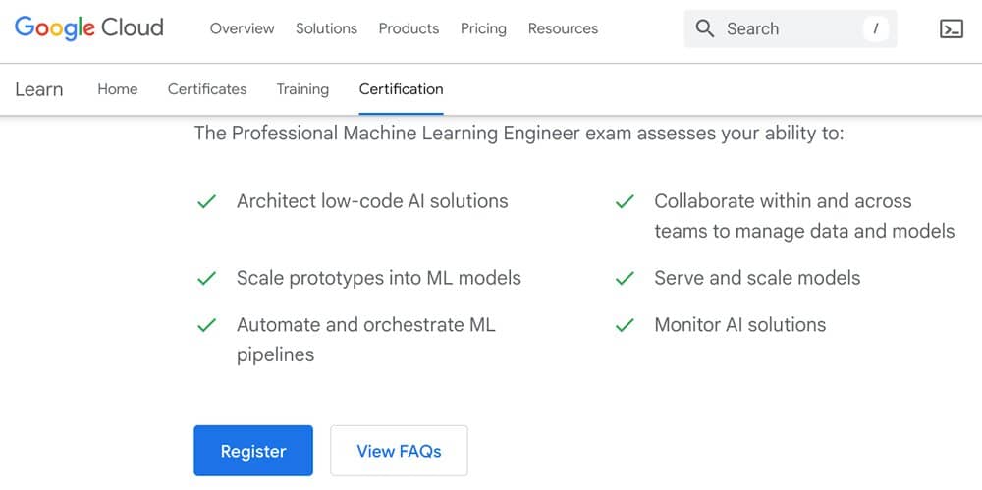Click checkmark beside Architect low-code AI solutions
Viewport: 982px width, 490px height.
(x=206, y=201)
